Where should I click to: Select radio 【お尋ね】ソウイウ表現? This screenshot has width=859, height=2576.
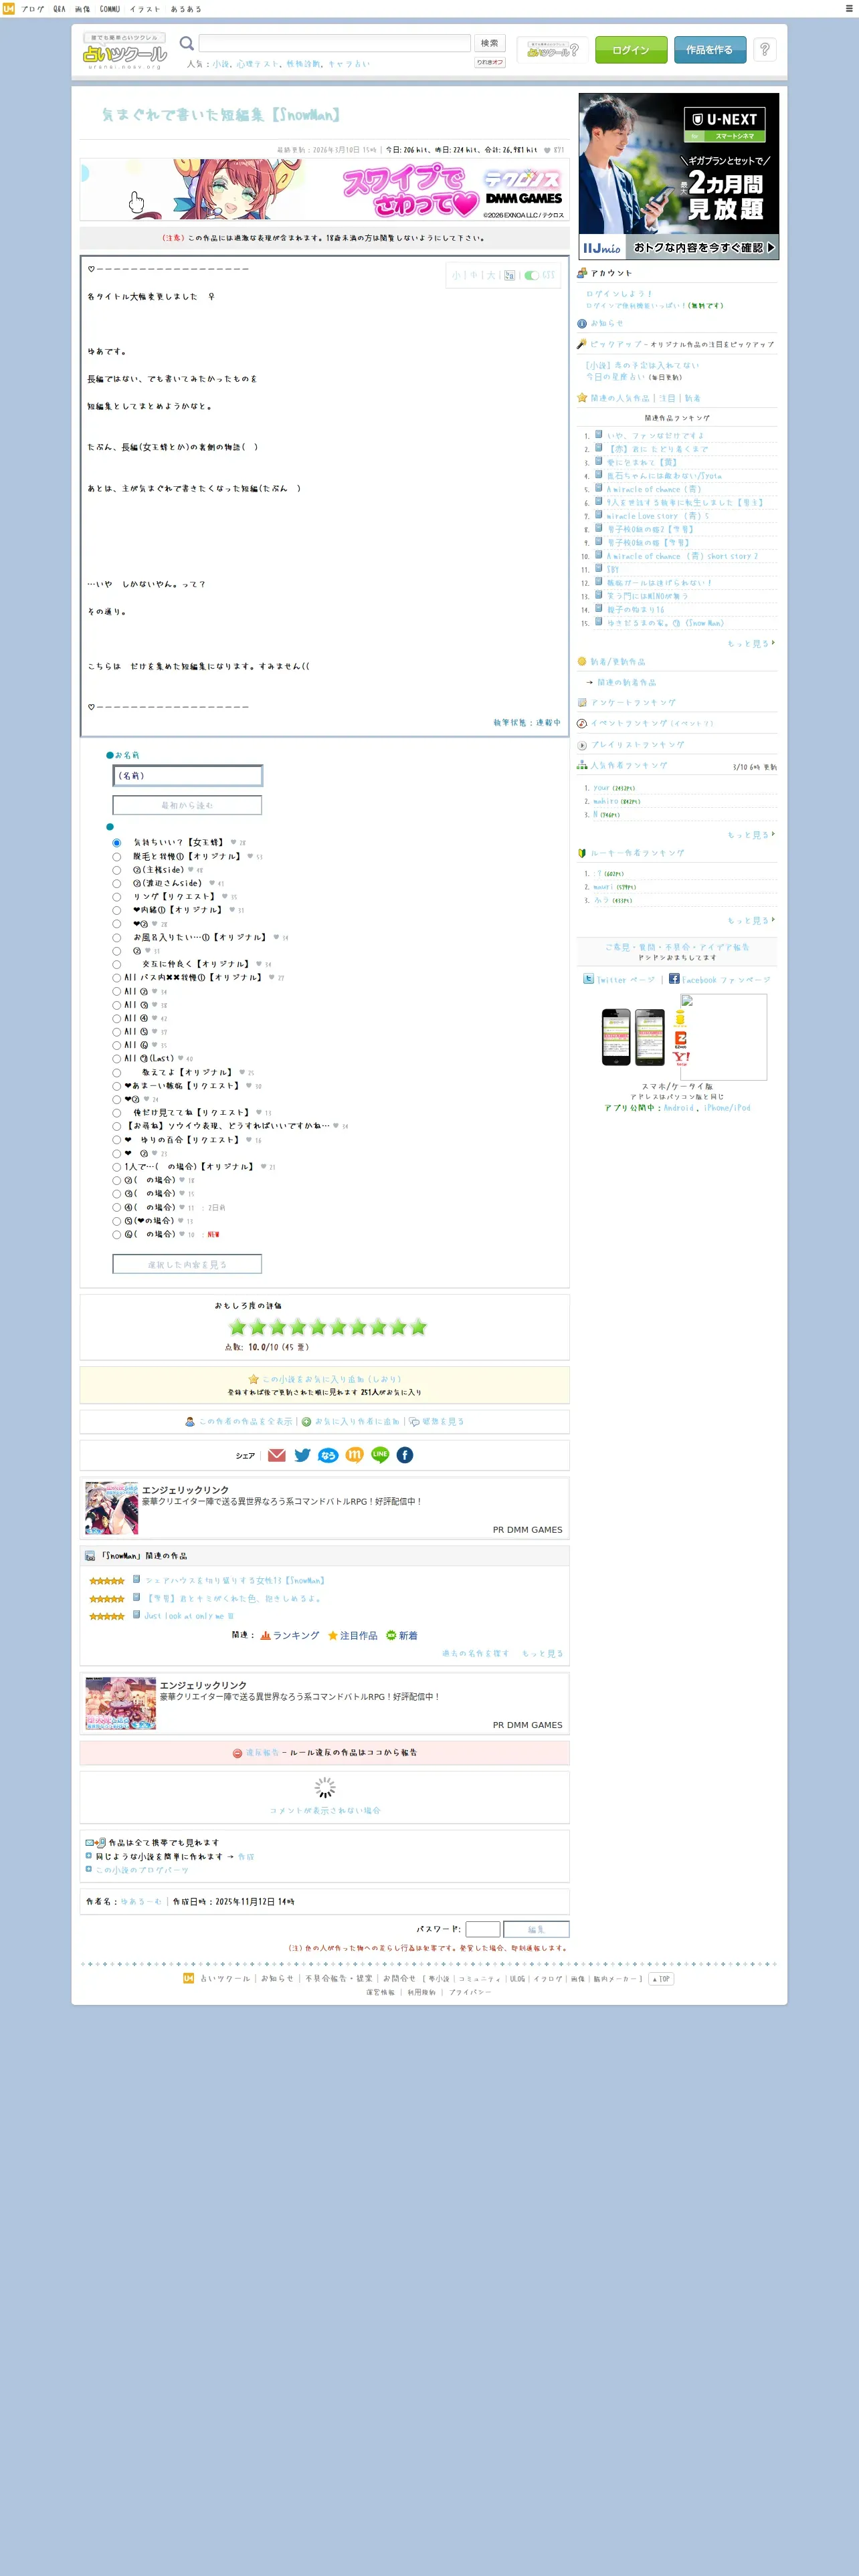(x=116, y=1126)
